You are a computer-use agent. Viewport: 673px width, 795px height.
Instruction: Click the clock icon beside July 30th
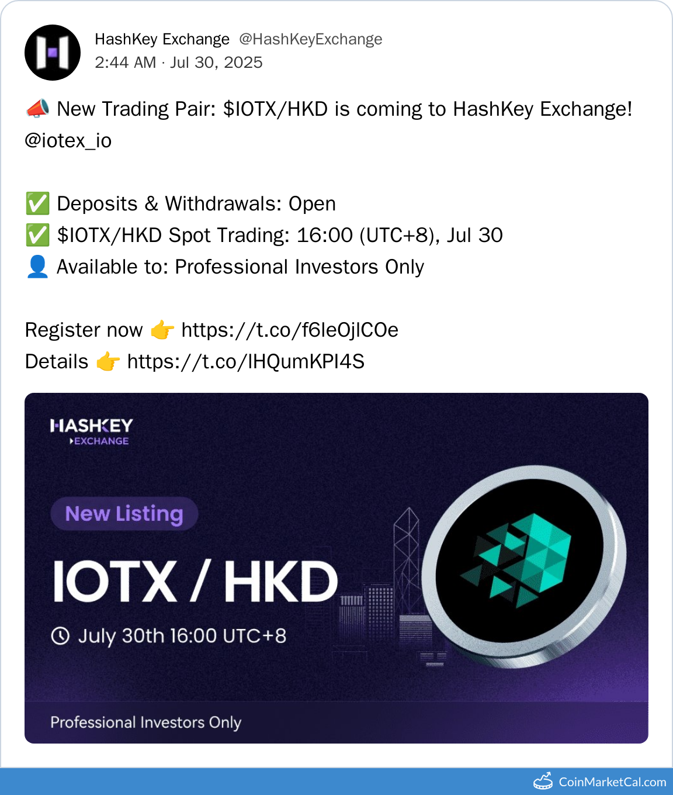coord(60,635)
